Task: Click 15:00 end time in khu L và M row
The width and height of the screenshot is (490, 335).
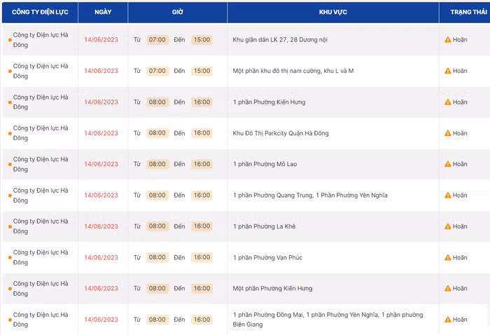Action: coord(202,71)
